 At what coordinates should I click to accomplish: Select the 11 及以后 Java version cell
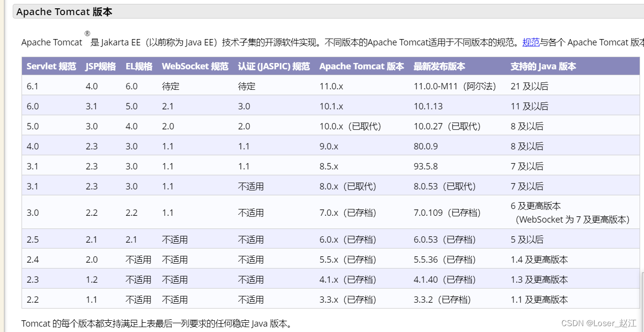click(x=530, y=106)
